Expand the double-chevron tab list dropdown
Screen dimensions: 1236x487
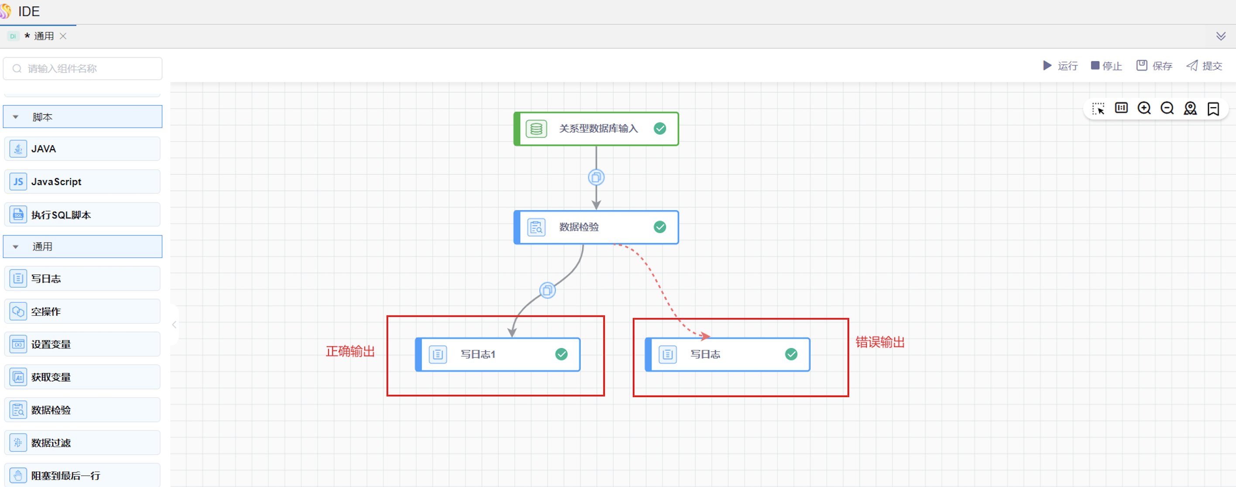1221,37
